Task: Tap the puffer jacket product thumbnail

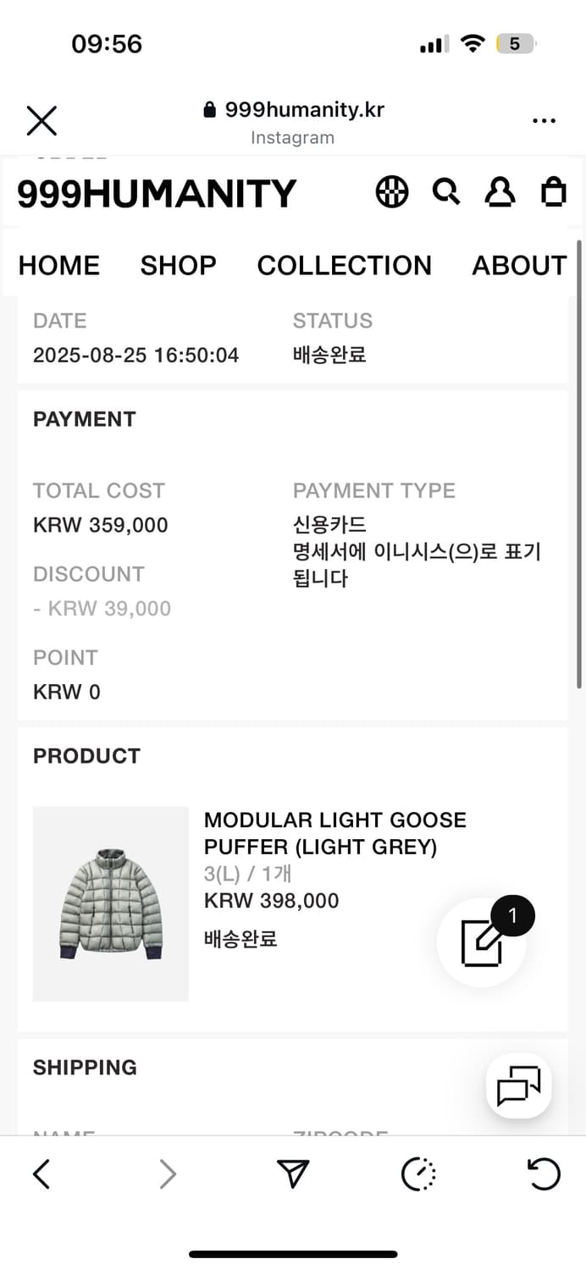Action: tap(110, 903)
